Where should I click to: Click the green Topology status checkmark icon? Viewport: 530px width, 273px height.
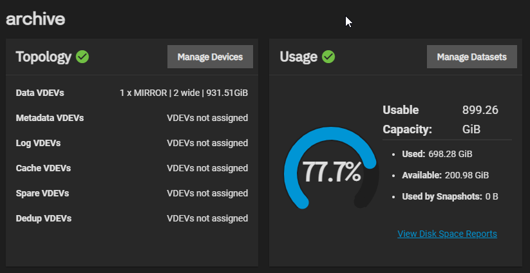tap(82, 57)
